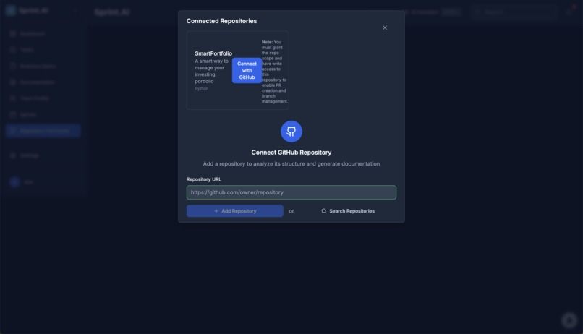583x334 pixels.
Task: Click the 'Add a repository to analyze' description
Action: click(291, 164)
